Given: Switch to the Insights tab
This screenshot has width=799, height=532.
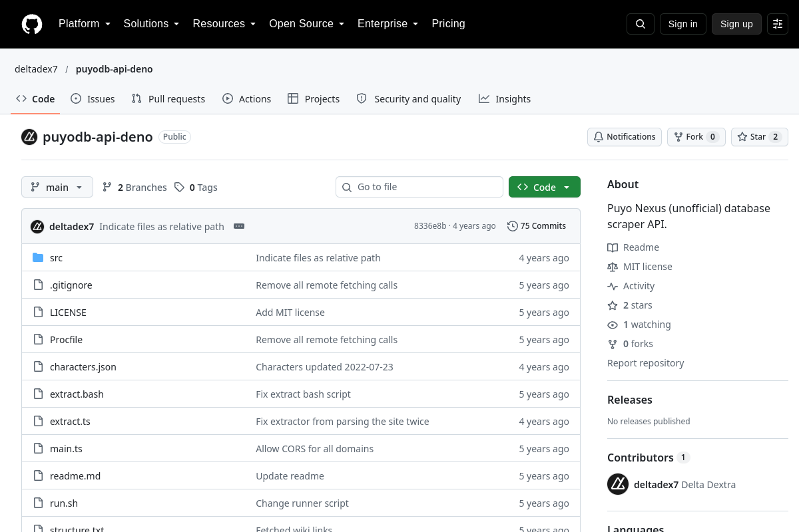Looking at the screenshot, I should click(x=505, y=99).
